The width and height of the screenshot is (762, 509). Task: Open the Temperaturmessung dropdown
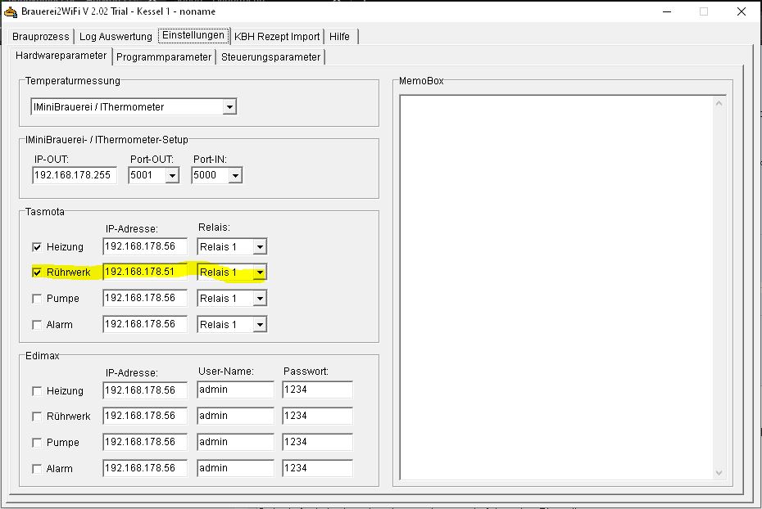pyautogui.click(x=229, y=107)
